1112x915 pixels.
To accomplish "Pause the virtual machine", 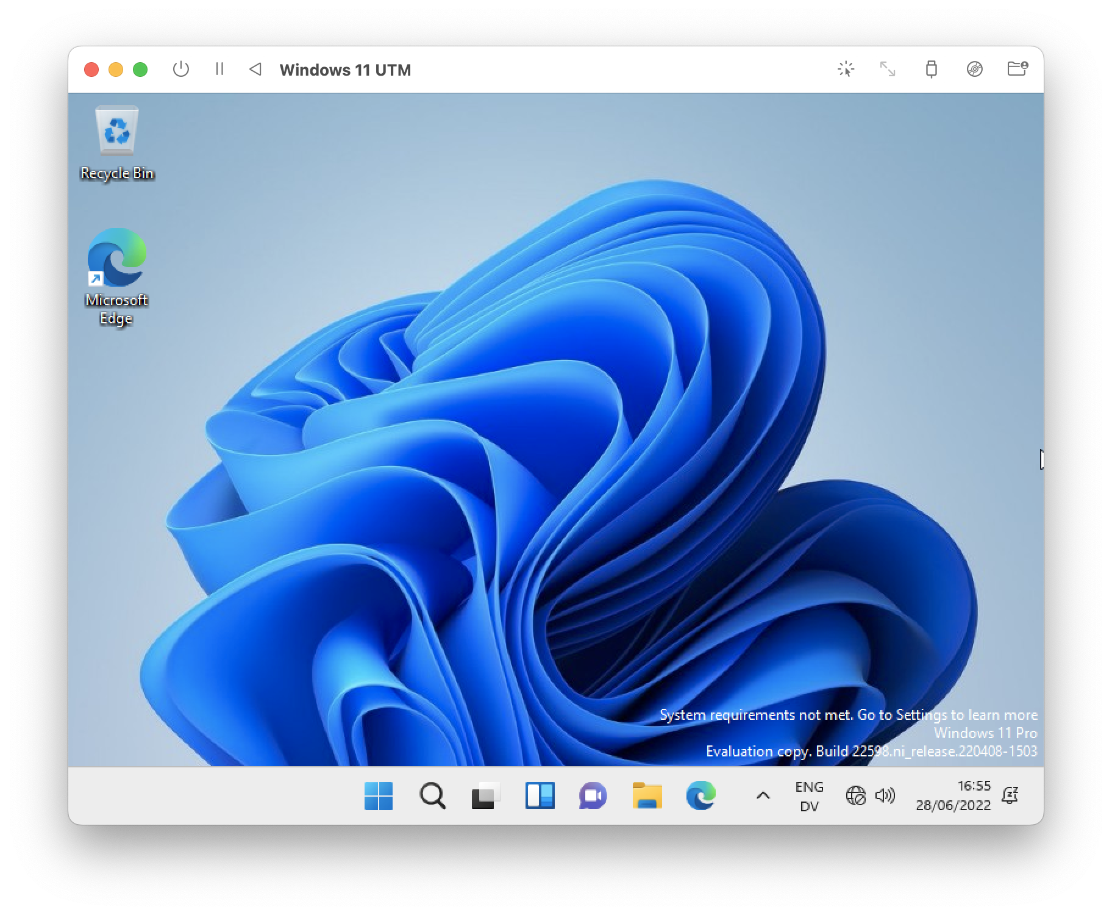I will [220, 69].
